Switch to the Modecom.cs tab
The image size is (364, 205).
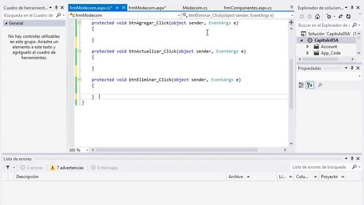pyautogui.click(x=195, y=7)
